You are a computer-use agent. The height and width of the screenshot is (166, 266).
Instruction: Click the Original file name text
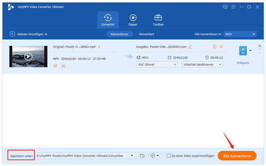[74, 47]
